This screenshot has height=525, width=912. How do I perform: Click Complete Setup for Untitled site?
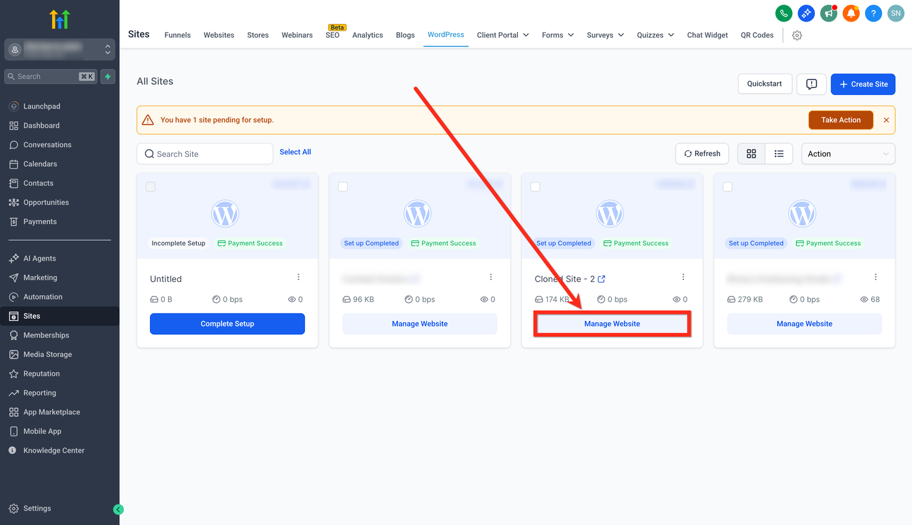227,324
